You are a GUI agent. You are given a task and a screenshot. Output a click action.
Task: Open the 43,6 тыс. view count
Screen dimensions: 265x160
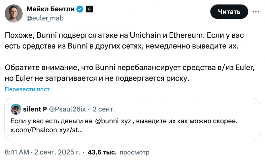102,152
